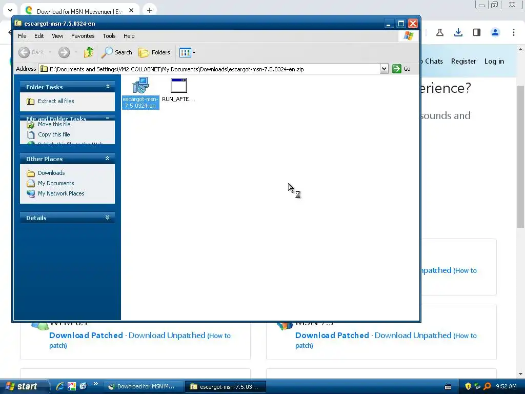Click the magnifier tray icon
Image resolution: width=525 pixels, height=394 pixels.
(487, 386)
